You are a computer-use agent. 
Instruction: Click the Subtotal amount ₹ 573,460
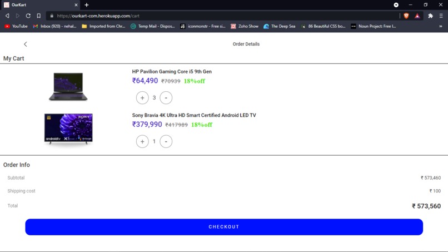[431, 178]
